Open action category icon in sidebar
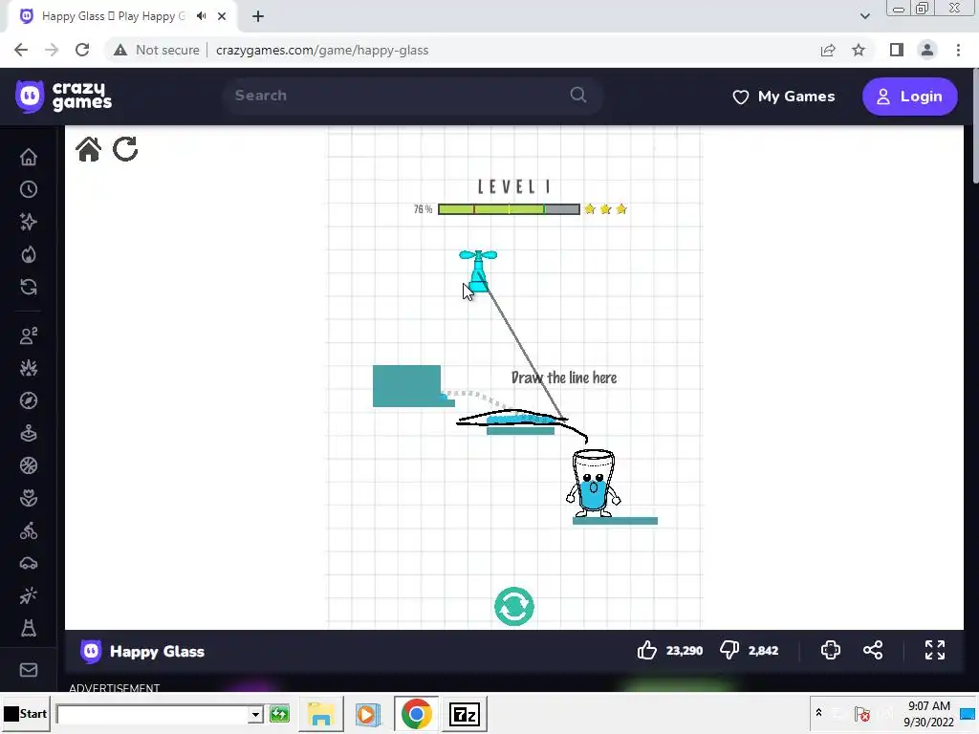Image resolution: width=979 pixels, height=734 pixels. point(29,368)
